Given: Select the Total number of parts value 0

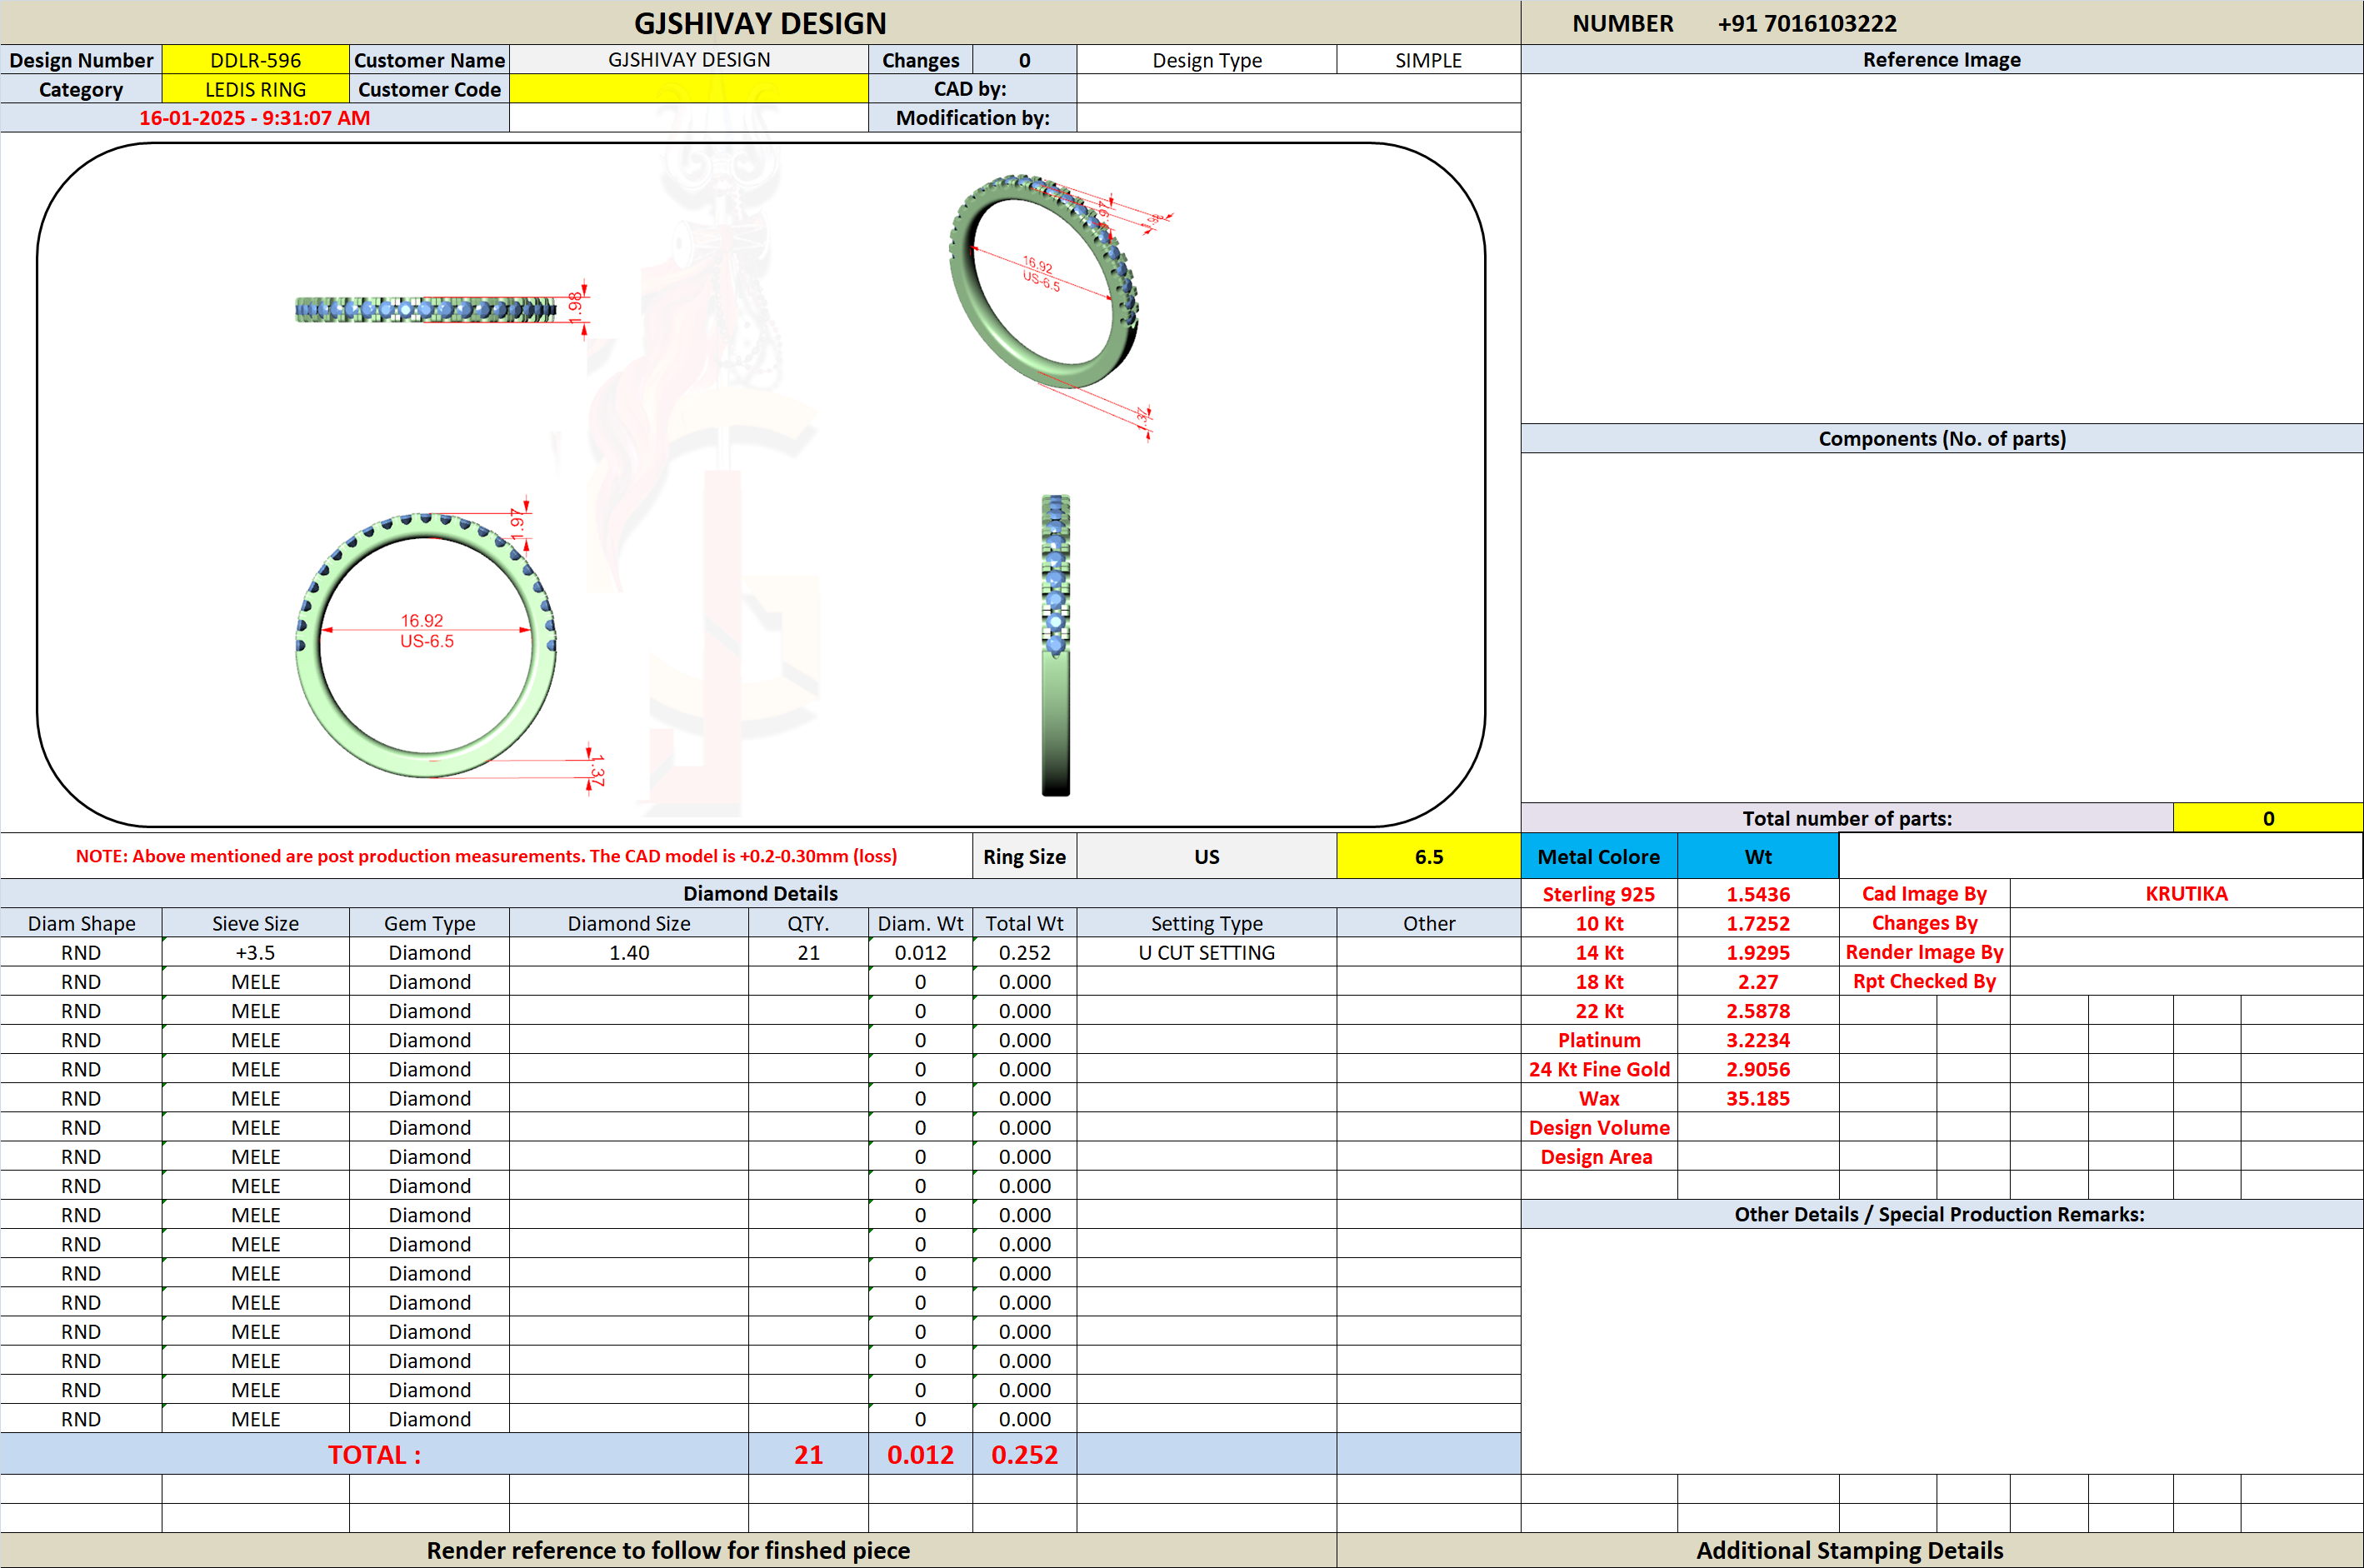Looking at the screenshot, I should coord(2267,818).
